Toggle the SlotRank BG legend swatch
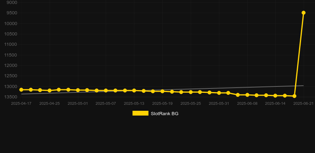The image size is (315, 153). [140, 113]
